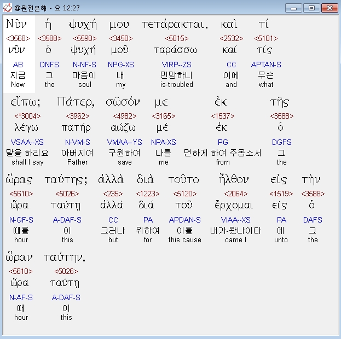Click the Greek word τετάρακται
This screenshot has height=339, width=341.
(x=175, y=25)
